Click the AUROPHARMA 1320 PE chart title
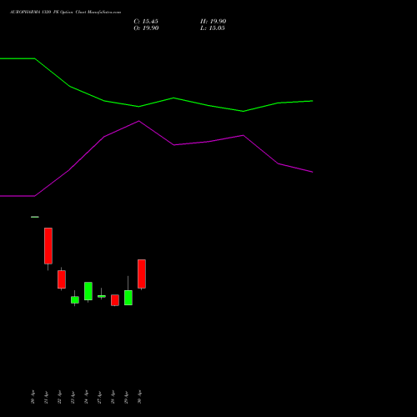Viewport: 417px width, 417px height. [65, 13]
